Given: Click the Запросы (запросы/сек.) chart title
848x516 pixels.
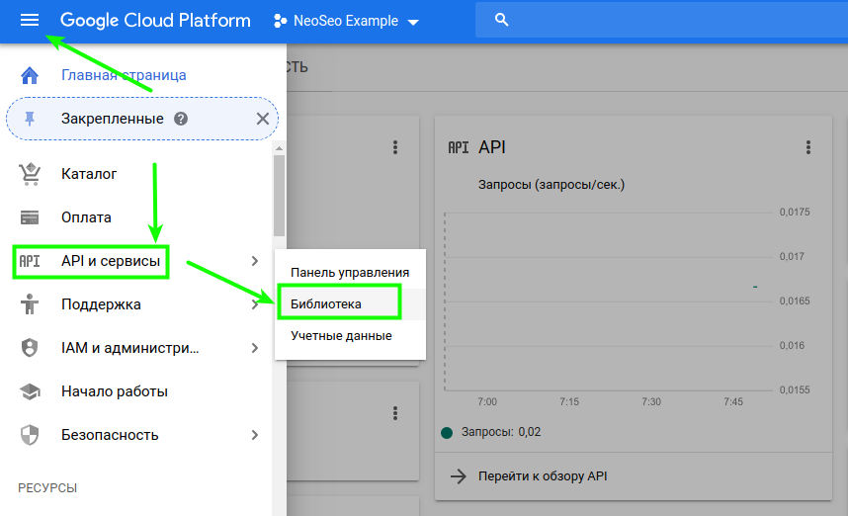Looking at the screenshot, I should pos(551,185).
